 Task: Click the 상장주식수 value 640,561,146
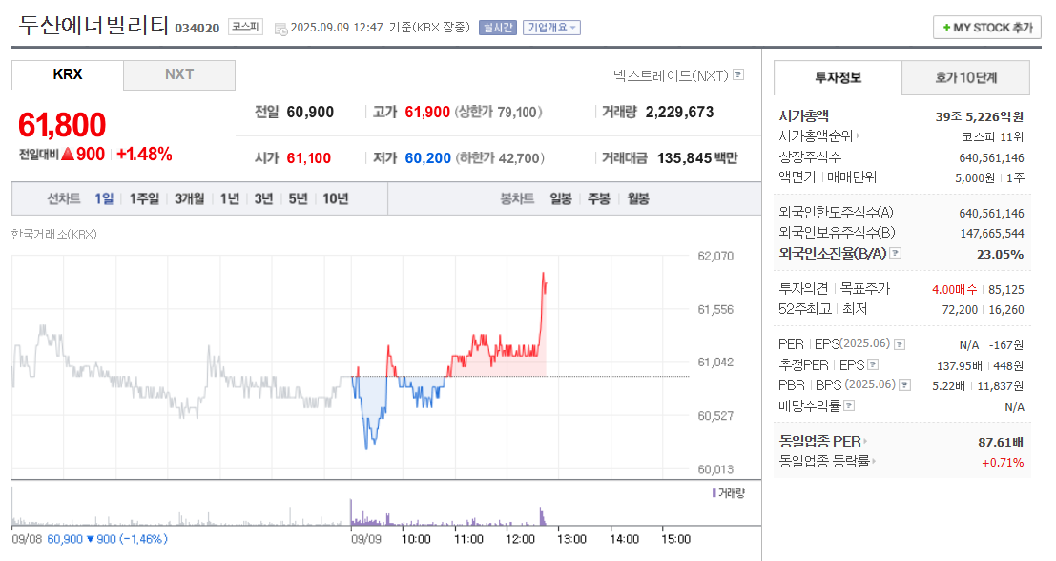[x=991, y=157]
